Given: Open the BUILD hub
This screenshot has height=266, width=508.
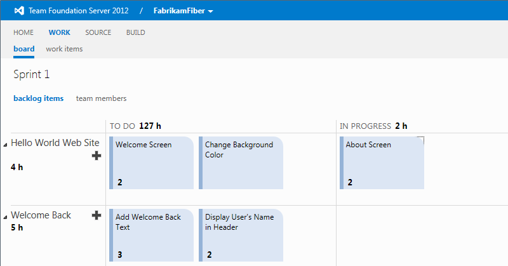Looking at the screenshot, I should click(135, 32).
